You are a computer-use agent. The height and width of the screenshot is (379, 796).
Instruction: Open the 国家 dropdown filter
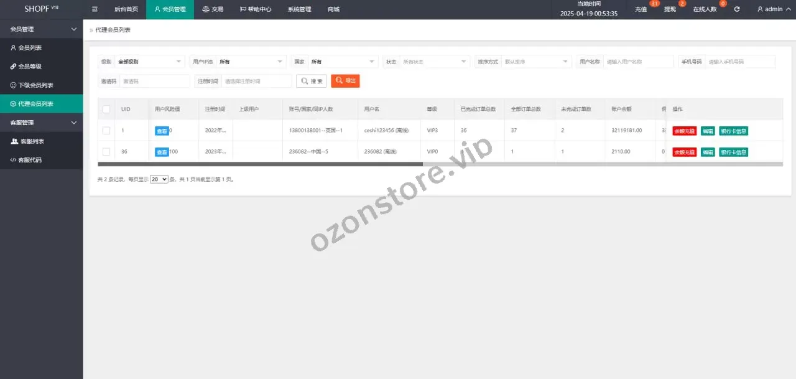[343, 62]
